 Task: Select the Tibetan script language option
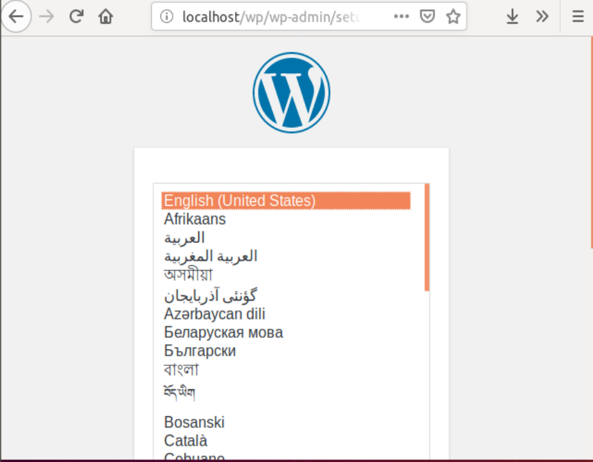(286, 393)
